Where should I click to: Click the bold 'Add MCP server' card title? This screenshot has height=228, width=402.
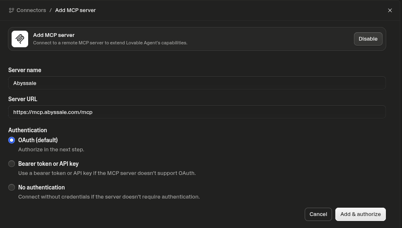coord(53,35)
